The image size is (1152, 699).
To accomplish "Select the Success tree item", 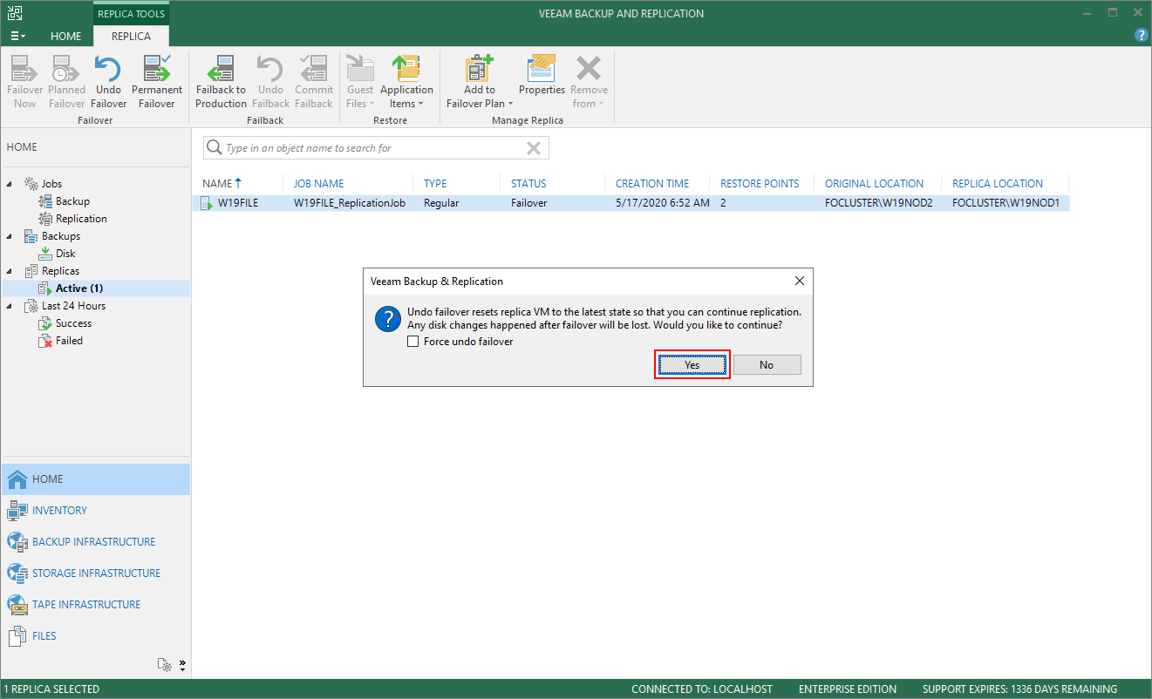I will pyautogui.click(x=73, y=323).
